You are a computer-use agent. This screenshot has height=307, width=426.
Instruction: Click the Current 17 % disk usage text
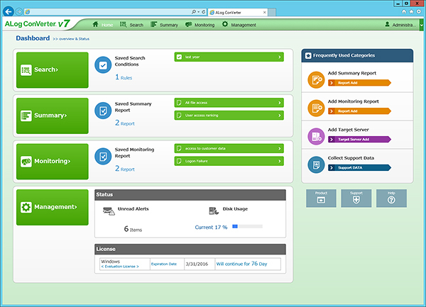[x=211, y=228]
